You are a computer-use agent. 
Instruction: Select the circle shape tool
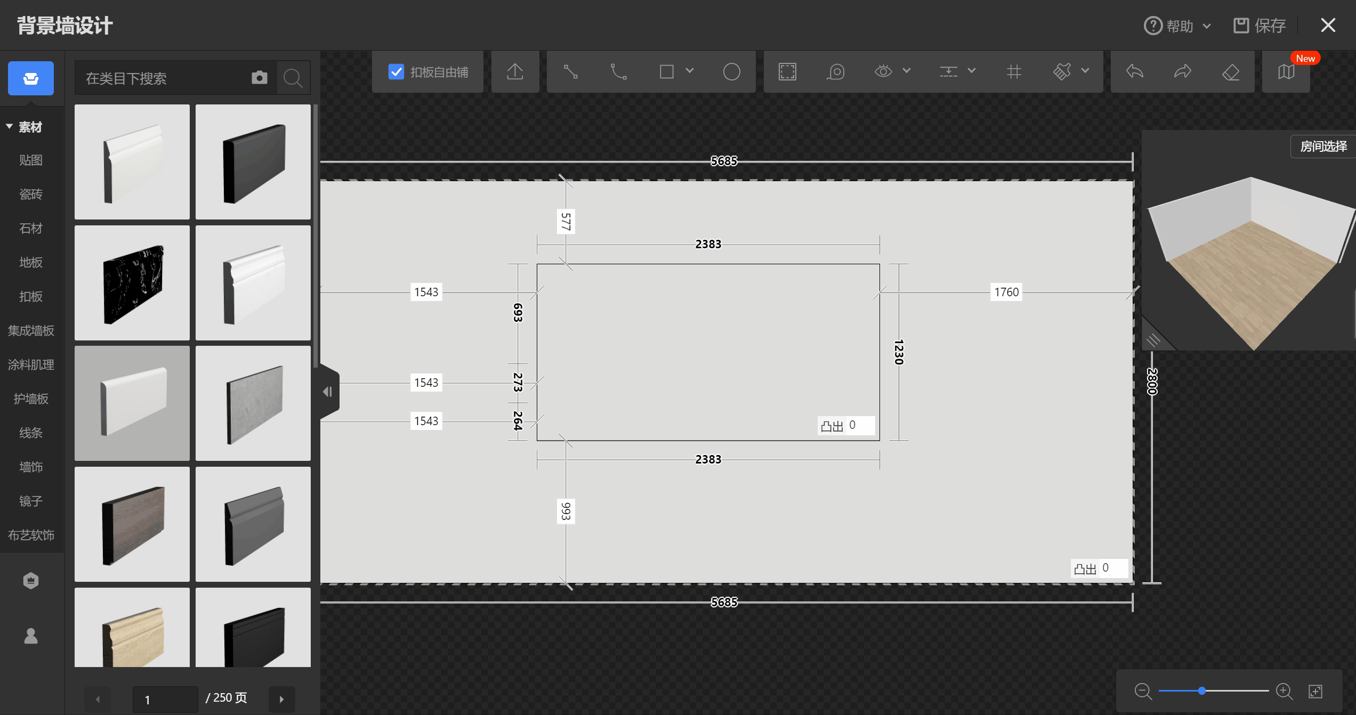731,71
